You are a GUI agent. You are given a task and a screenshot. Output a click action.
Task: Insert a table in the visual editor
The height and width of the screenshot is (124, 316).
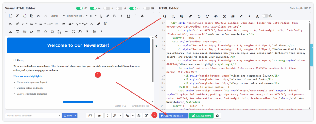pos(38,32)
